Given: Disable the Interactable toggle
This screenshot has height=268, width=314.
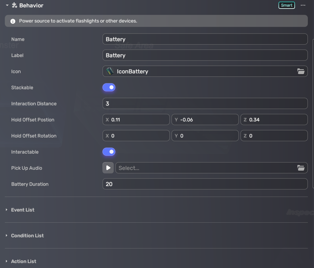Looking at the screenshot, I should point(109,152).
